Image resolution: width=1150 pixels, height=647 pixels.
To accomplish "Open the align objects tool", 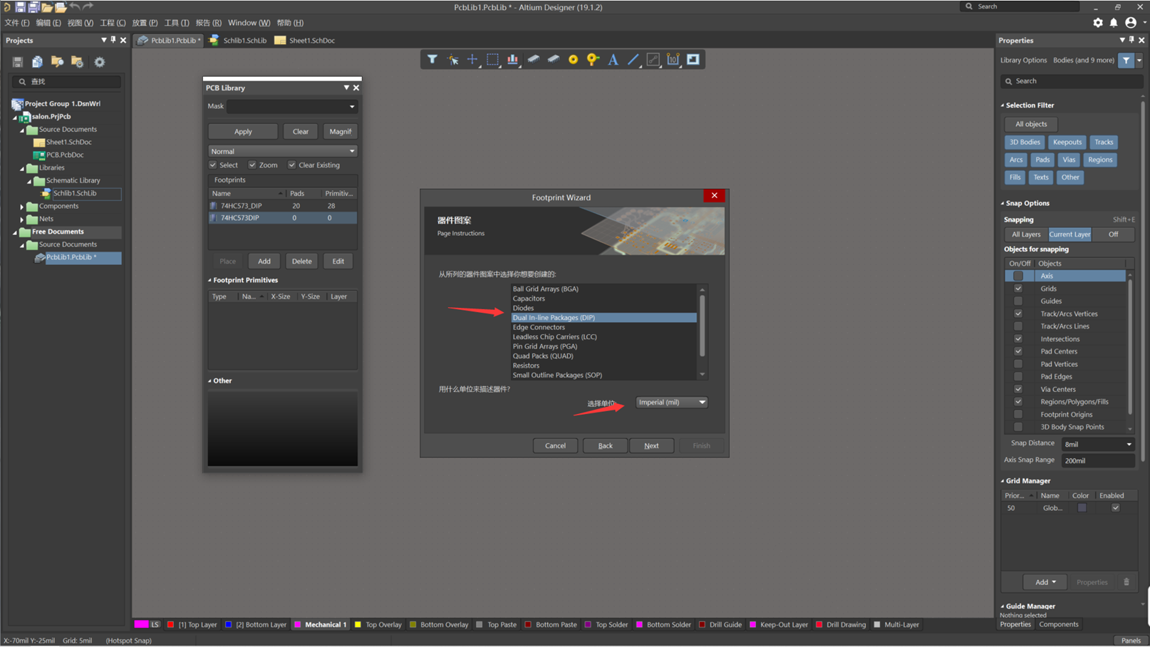I will [512, 60].
